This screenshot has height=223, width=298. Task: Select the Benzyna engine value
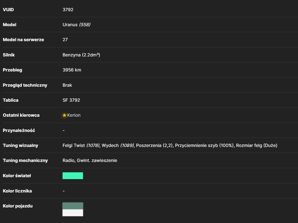(x=81, y=55)
